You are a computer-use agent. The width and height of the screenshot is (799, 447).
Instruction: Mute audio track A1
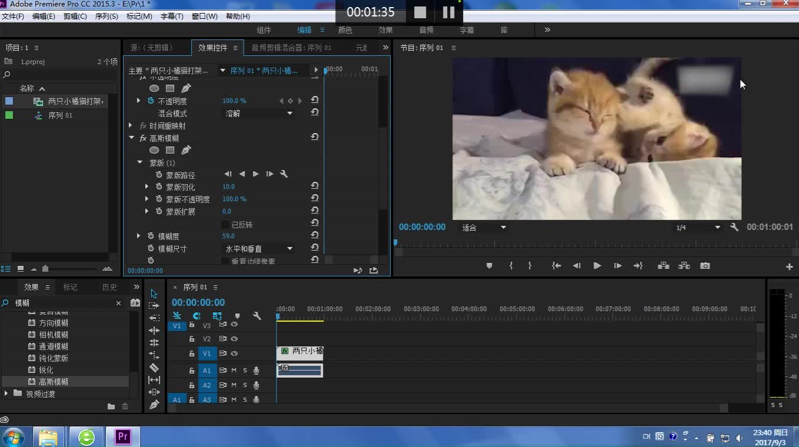(234, 371)
